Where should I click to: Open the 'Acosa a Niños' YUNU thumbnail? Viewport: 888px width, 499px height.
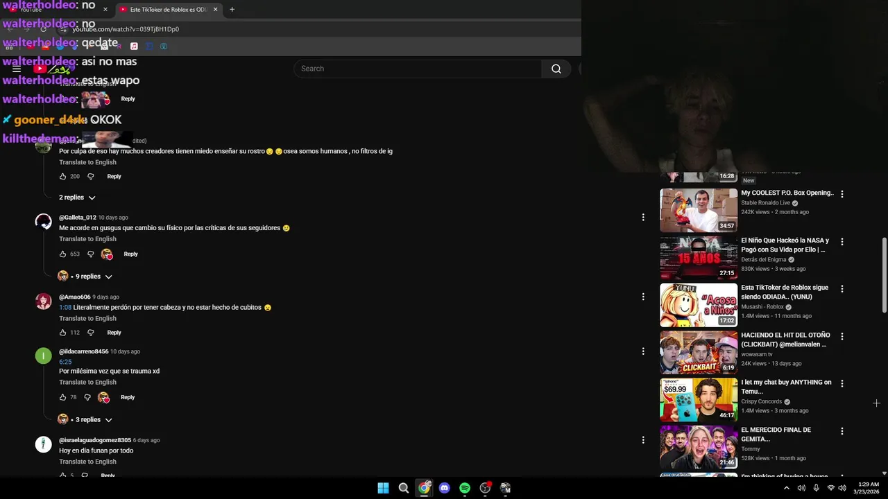699,305
